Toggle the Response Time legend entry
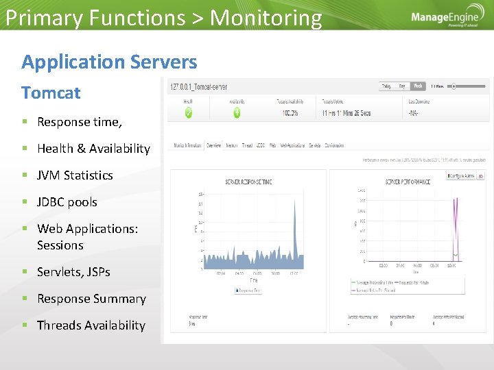 point(248,291)
